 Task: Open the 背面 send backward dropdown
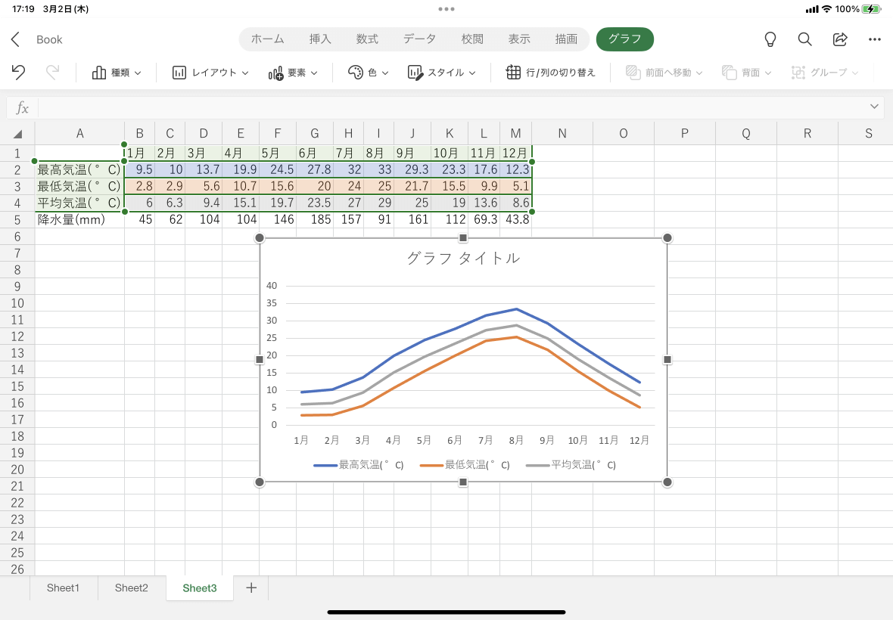(747, 73)
